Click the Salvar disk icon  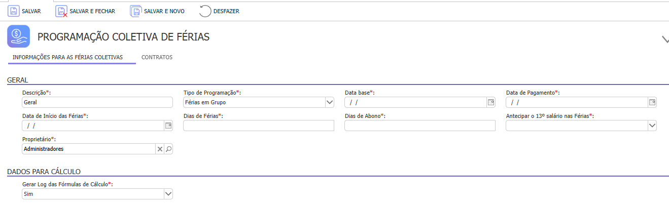click(13, 11)
